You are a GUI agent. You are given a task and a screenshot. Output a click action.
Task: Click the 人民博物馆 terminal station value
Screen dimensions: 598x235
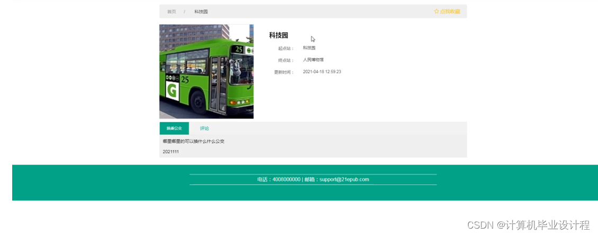pyautogui.click(x=313, y=60)
